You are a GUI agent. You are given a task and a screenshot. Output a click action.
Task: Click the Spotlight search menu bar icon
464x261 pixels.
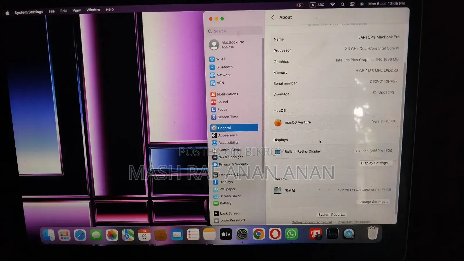pyautogui.click(x=343, y=4)
